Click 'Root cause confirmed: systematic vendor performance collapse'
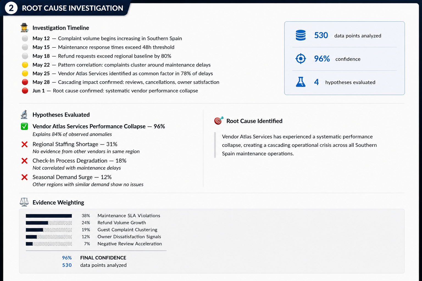 click(125, 91)
